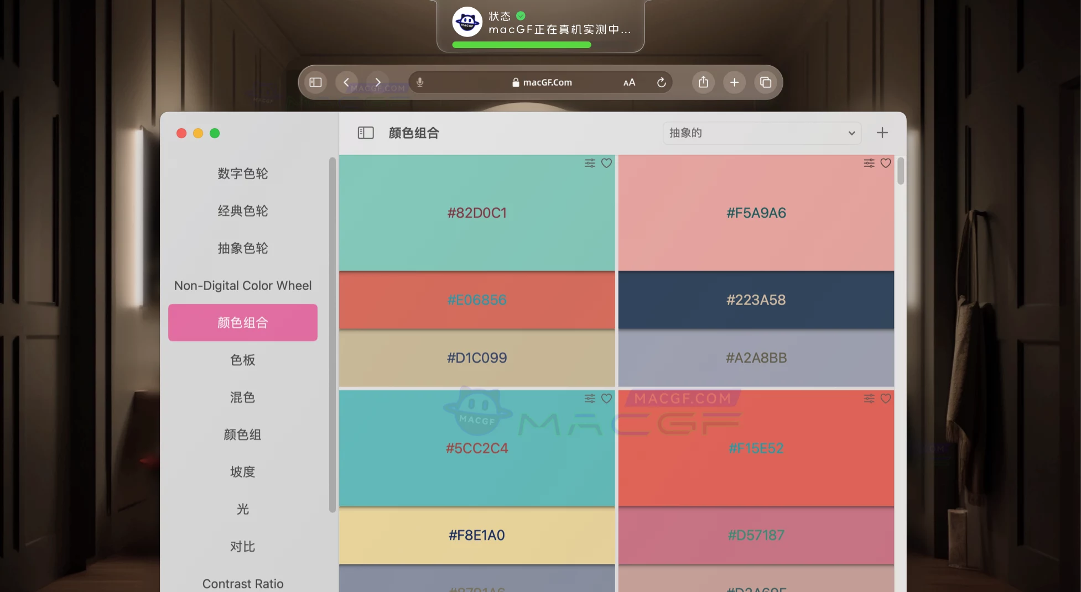Favorite the #5CC2C4 palette with the heart
The width and height of the screenshot is (1081, 592).
pos(606,398)
